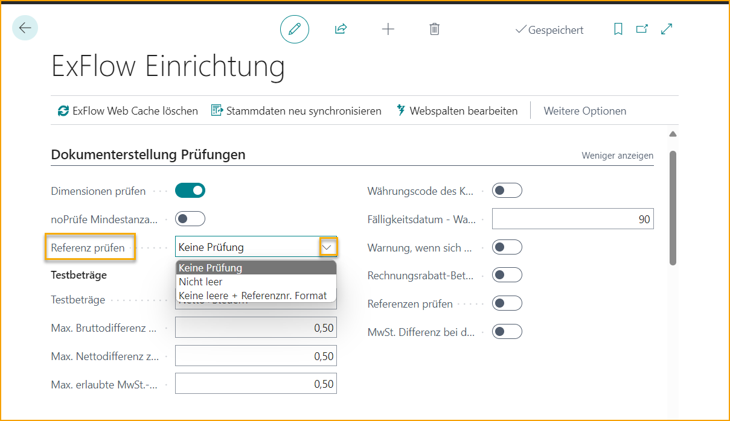Disable the Dimensionen prüfen toggle
This screenshot has width=730, height=421.
190,190
